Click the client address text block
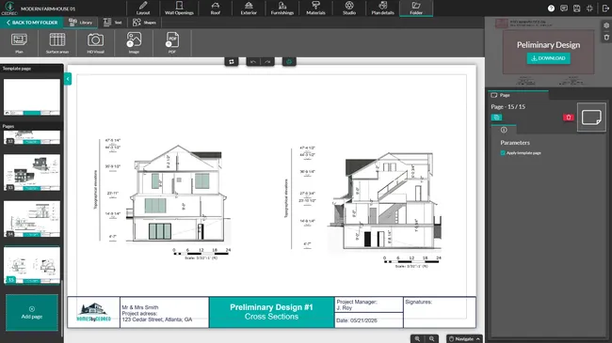 click(164, 312)
